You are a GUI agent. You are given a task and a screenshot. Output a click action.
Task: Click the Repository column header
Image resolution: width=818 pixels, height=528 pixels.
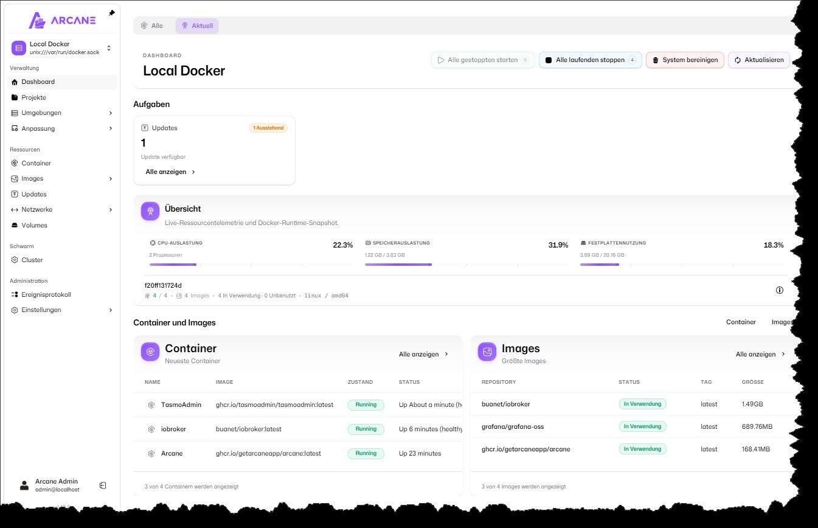499,382
